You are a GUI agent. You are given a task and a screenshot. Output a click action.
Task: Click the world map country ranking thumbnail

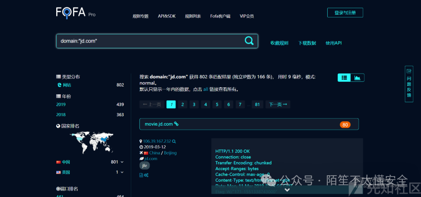coord(92,142)
